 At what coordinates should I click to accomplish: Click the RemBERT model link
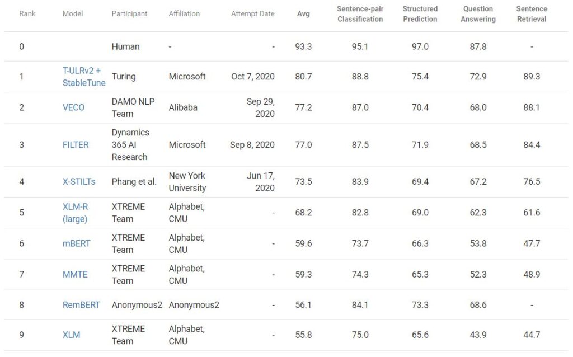tap(81, 305)
